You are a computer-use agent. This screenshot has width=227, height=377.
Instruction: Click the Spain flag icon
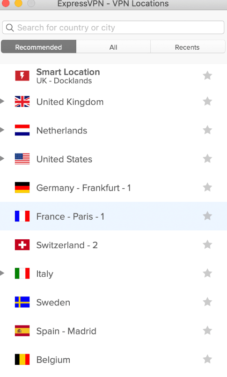pos(22,331)
